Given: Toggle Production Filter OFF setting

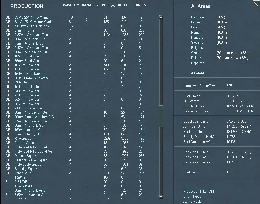Looking at the screenshot, I should (199, 191).
